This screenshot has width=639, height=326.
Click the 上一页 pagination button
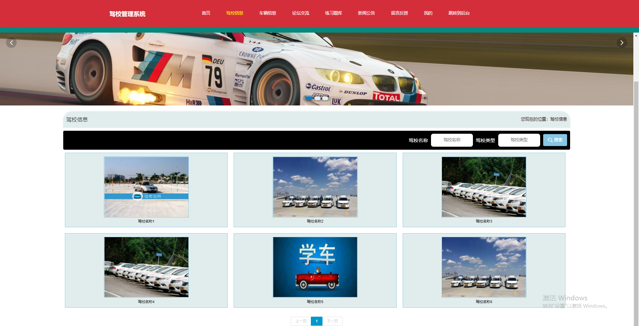(x=301, y=321)
